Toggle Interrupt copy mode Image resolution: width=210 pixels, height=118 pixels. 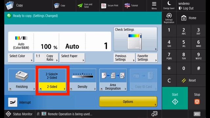click(x=13, y=102)
